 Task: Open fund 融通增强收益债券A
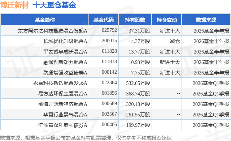point(65,73)
